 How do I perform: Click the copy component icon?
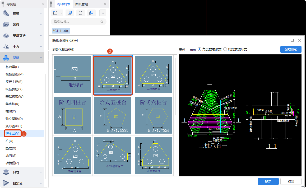click(x=70, y=13)
